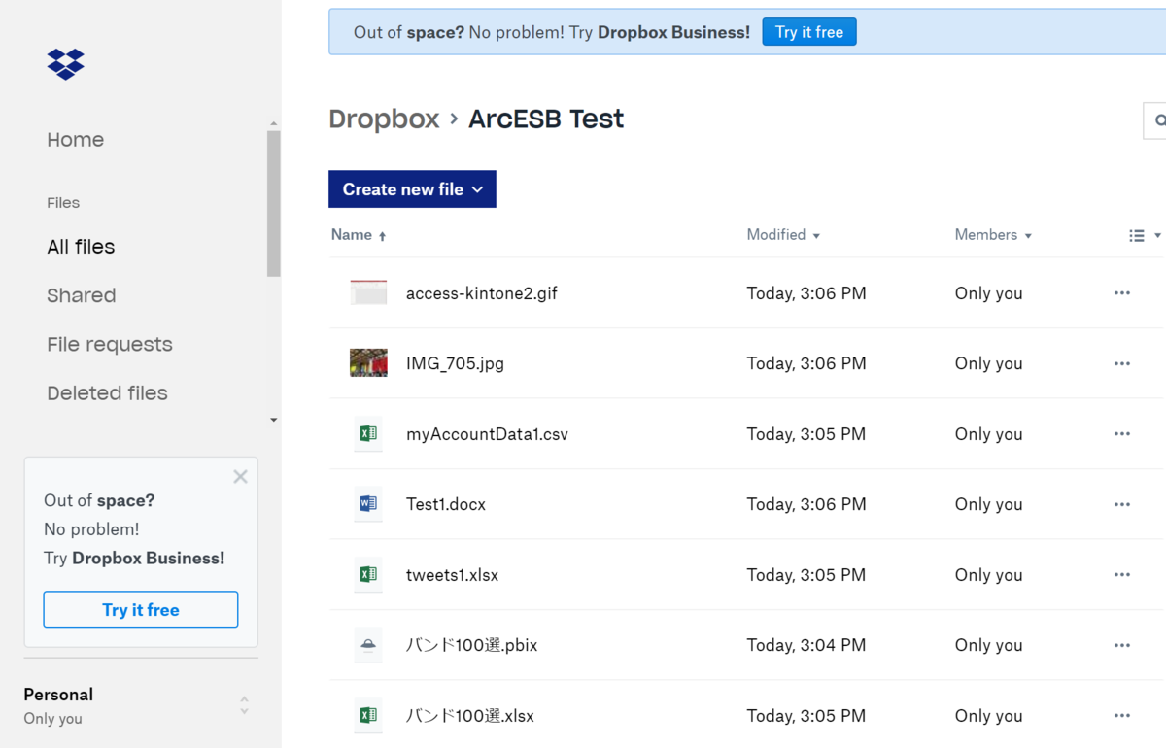The width and height of the screenshot is (1166, 748).
Task: Click Excel icon beside バンド100選.xlsx
Action: 368,715
